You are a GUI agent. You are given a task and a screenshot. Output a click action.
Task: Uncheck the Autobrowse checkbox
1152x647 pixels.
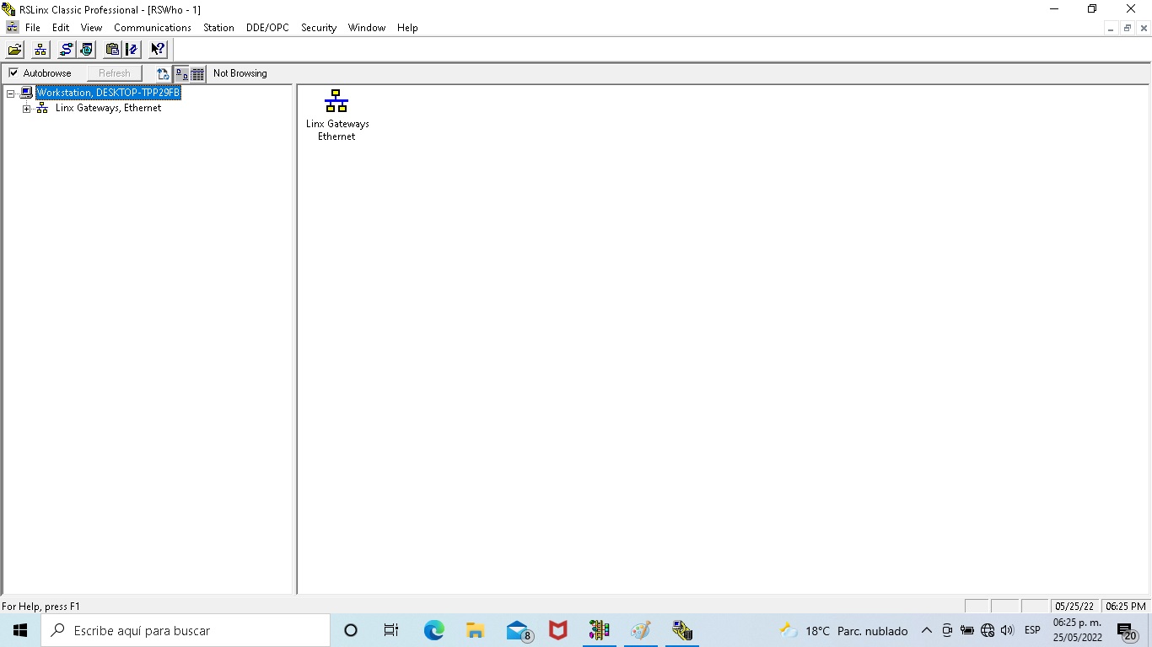[13, 73]
